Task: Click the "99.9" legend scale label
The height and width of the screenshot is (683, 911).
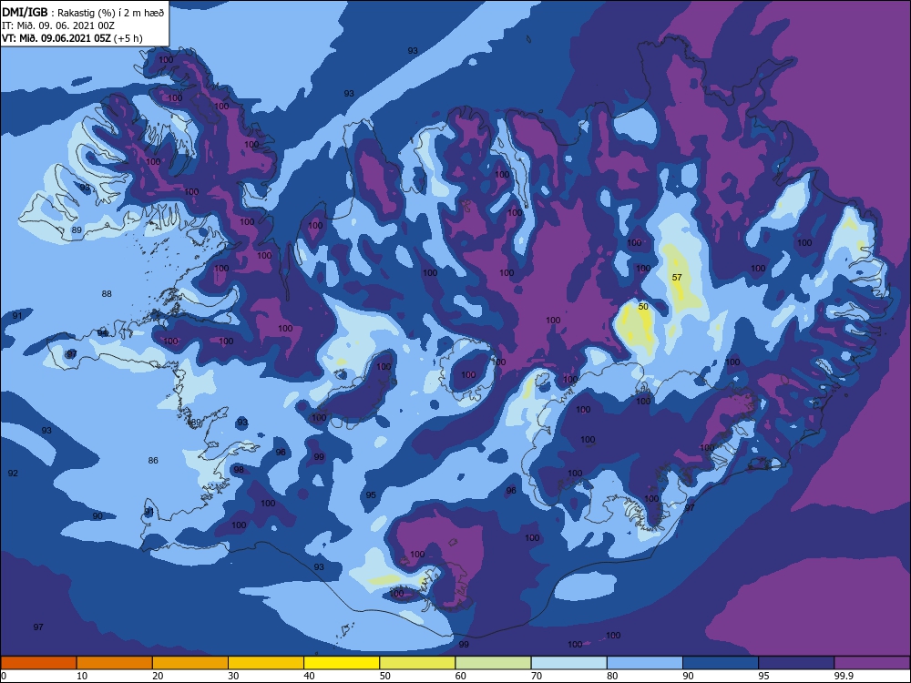Action: pos(843,676)
